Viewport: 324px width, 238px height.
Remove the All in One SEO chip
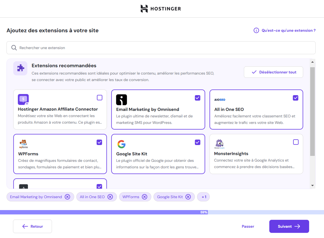110,197
